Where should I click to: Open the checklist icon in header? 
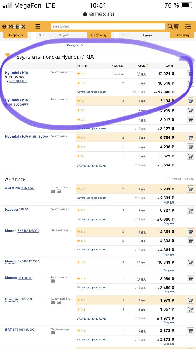coord(188,26)
